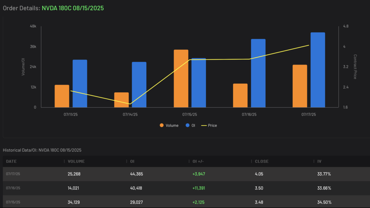
Task: Select the orange volume bar for 07/16/25
Action: tap(240, 96)
